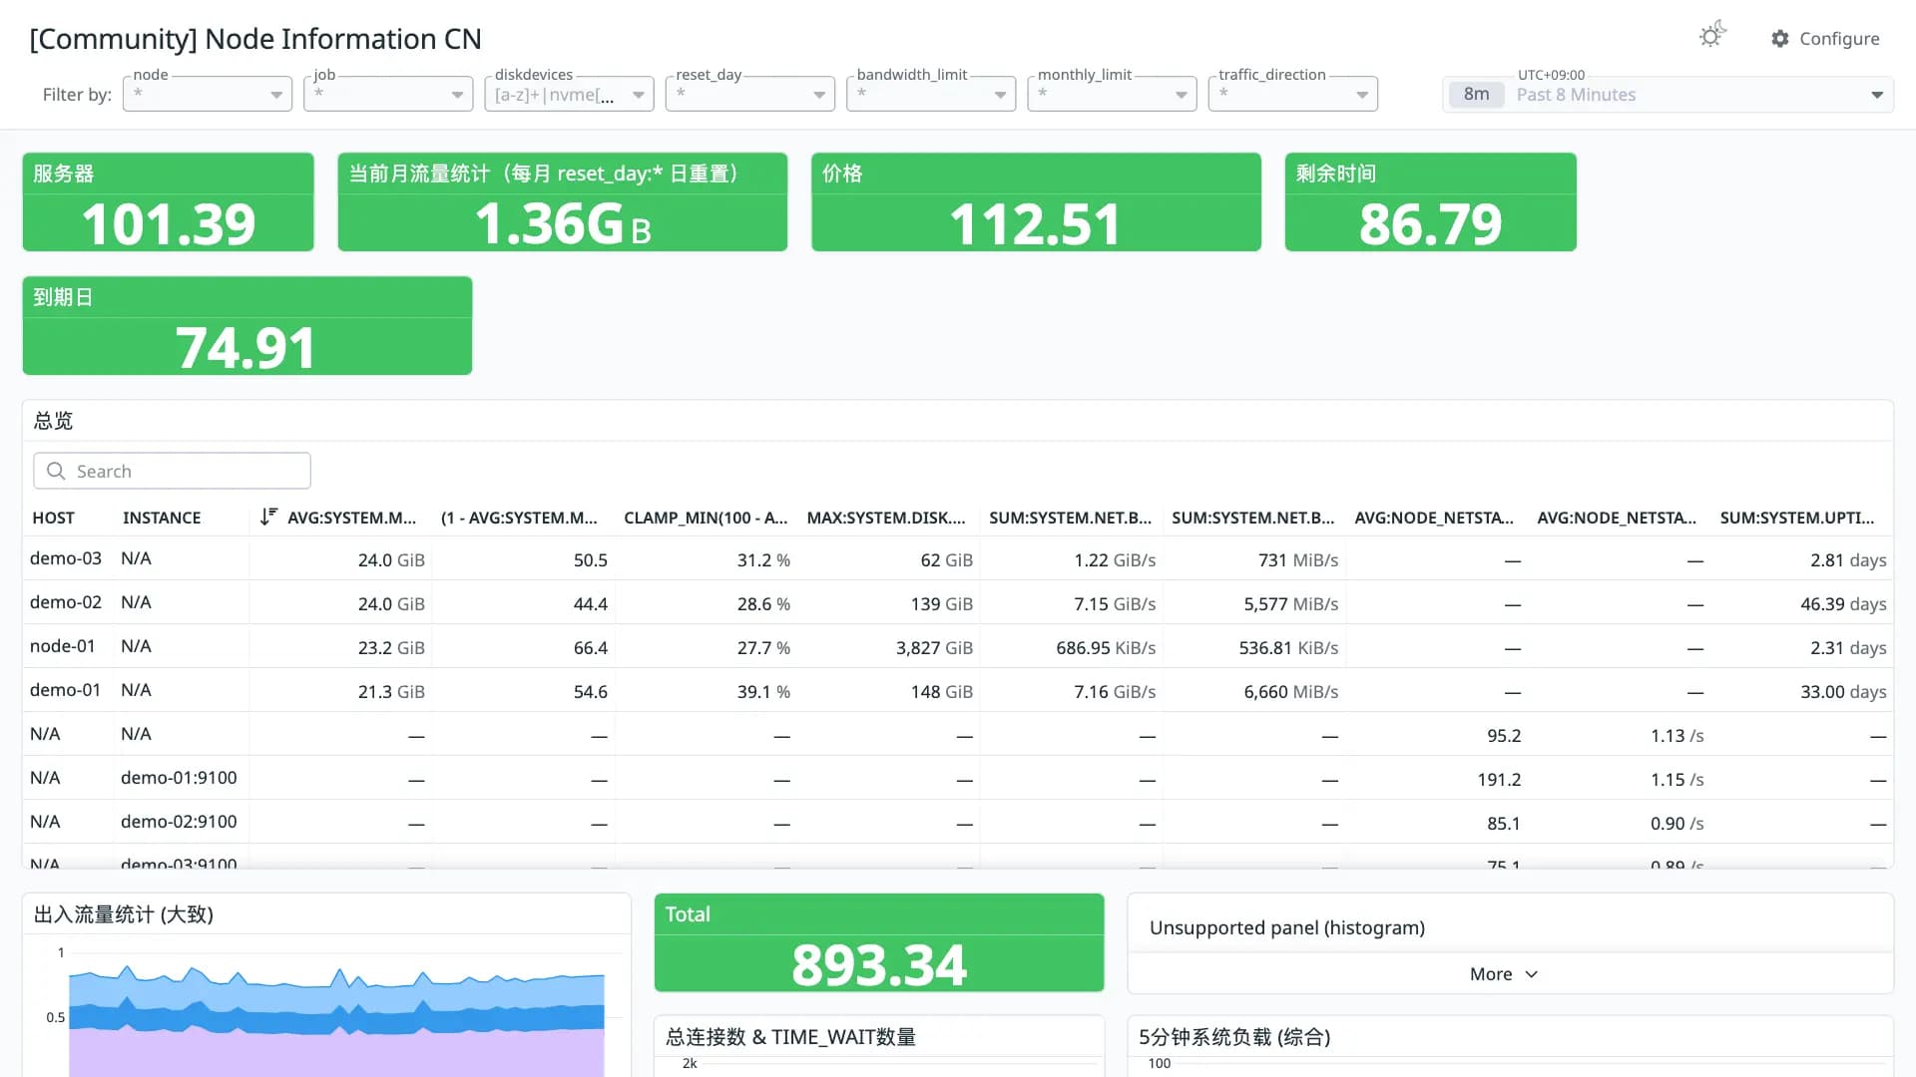Click the 46.39 days uptime value
1916x1077 pixels.
pyautogui.click(x=1843, y=604)
